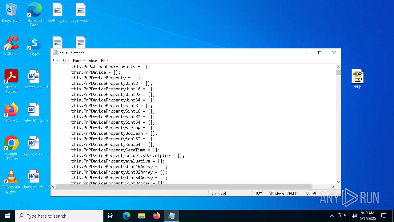
Task: Switch to the Notepad taskbar button
Action: point(171,216)
